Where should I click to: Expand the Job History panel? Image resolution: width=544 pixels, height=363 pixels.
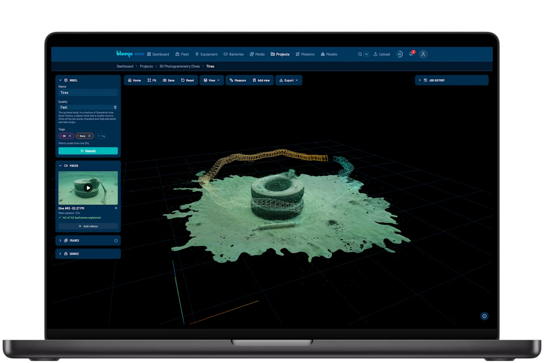[451, 80]
